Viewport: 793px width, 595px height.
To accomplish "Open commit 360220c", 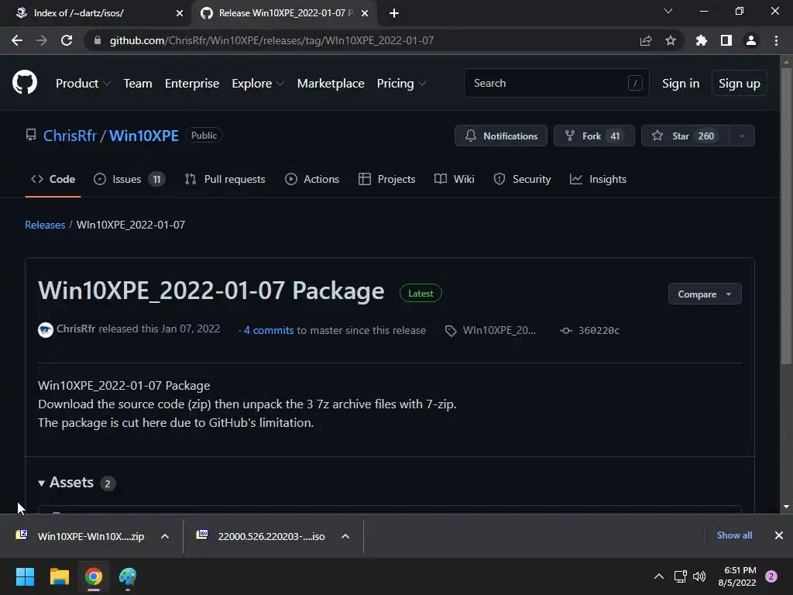I will (589, 330).
